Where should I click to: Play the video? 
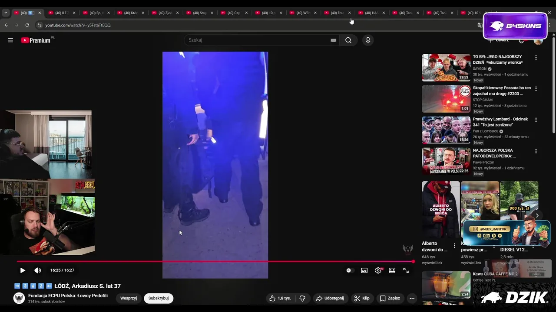coord(23,270)
